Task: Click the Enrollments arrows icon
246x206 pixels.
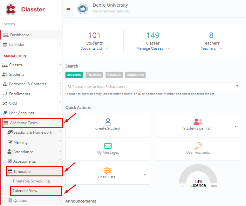Action: [5, 94]
